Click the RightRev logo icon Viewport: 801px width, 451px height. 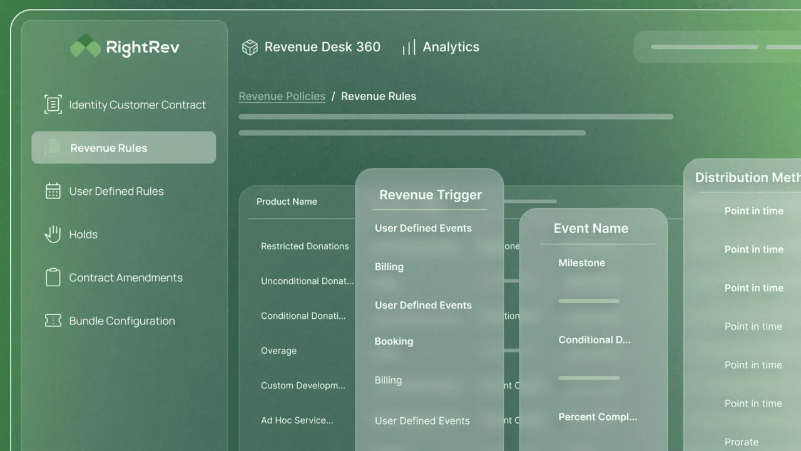click(86, 46)
